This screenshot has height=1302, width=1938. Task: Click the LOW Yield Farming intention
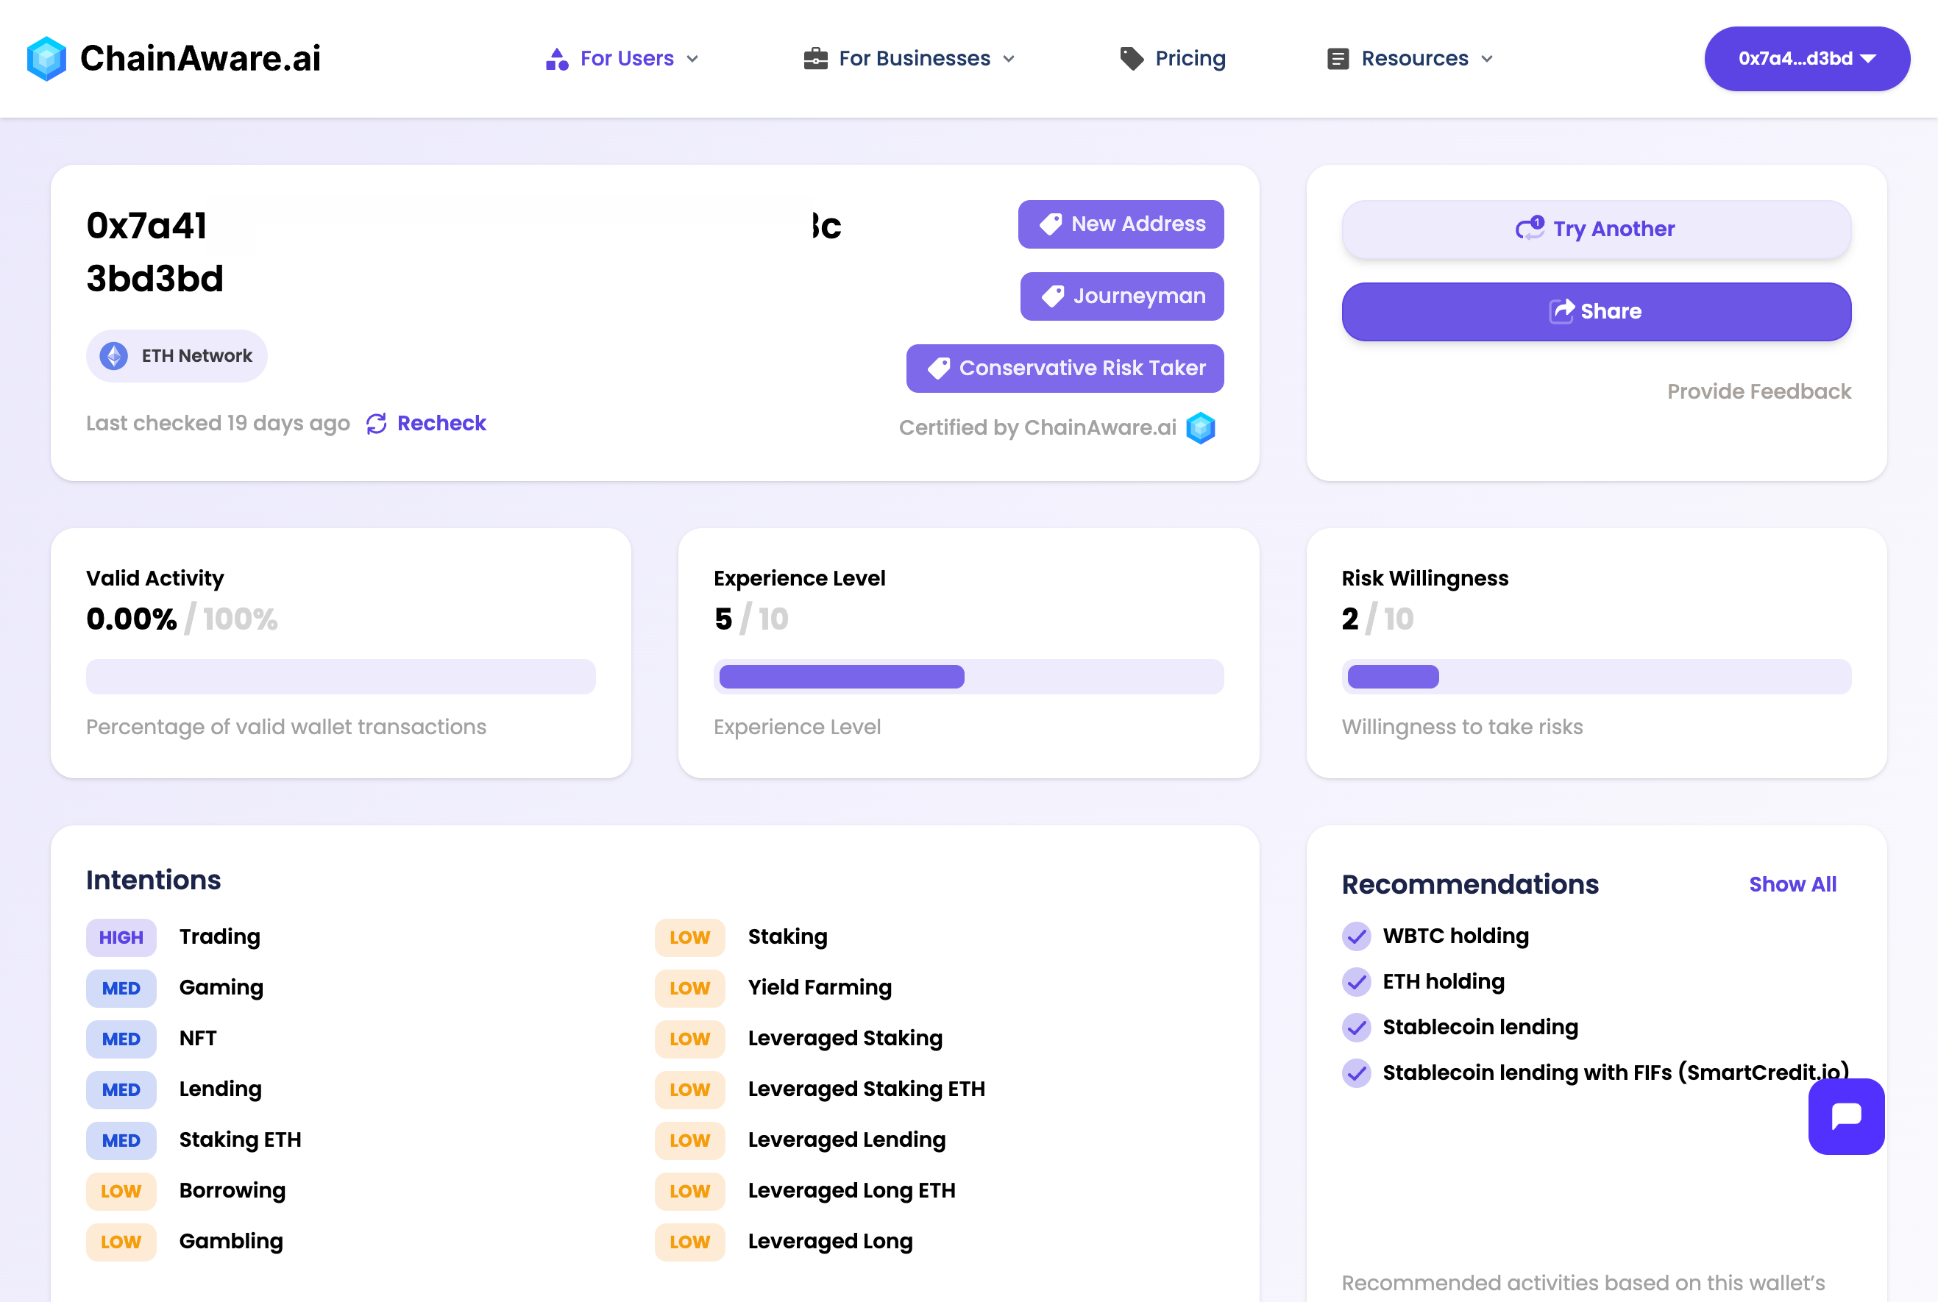(x=773, y=988)
